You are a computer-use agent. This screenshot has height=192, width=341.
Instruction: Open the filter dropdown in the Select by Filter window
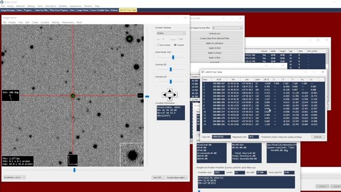pyautogui.click(x=228, y=28)
